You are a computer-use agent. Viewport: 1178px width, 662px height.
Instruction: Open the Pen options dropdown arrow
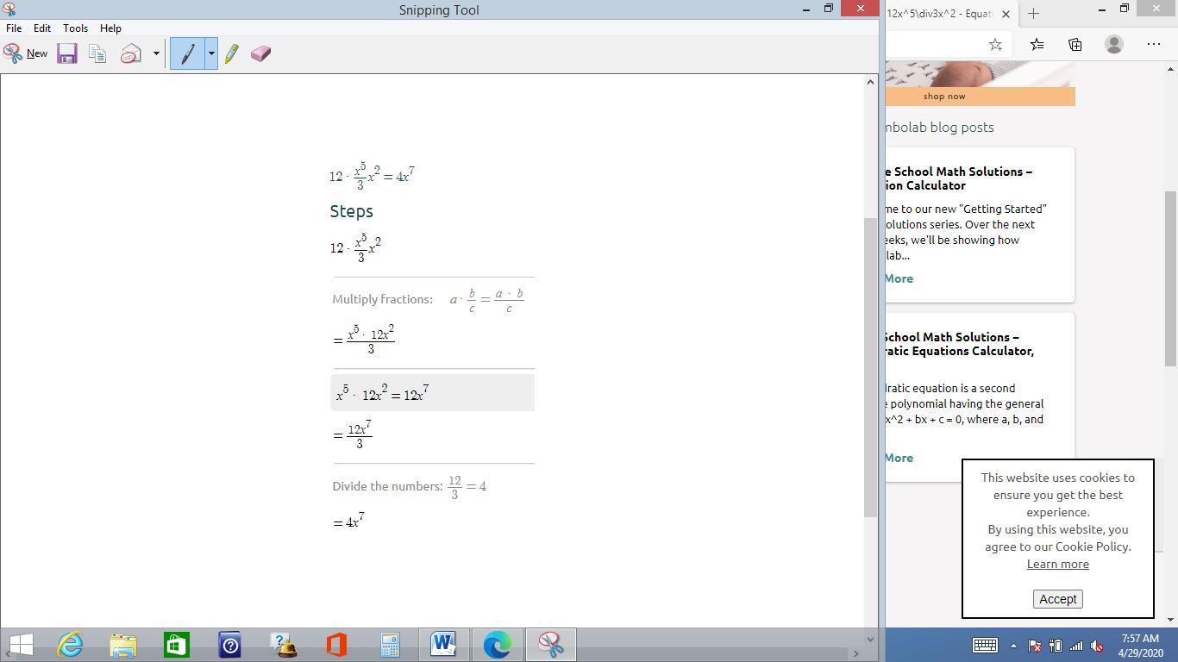pos(210,53)
